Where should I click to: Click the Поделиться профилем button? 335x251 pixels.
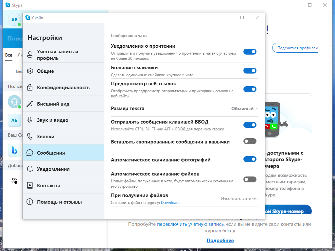click(x=295, y=48)
